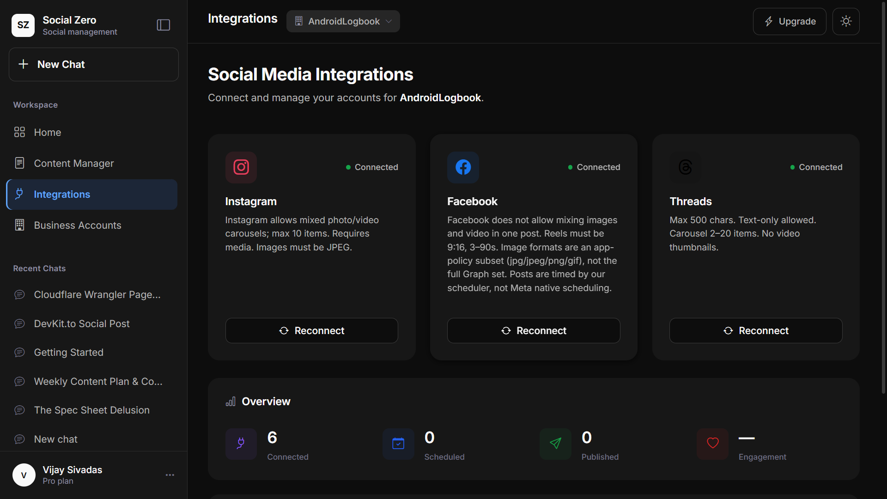This screenshot has width=887, height=499.
Task: Open the AndroidLogbook account dropdown
Action: [x=343, y=21]
